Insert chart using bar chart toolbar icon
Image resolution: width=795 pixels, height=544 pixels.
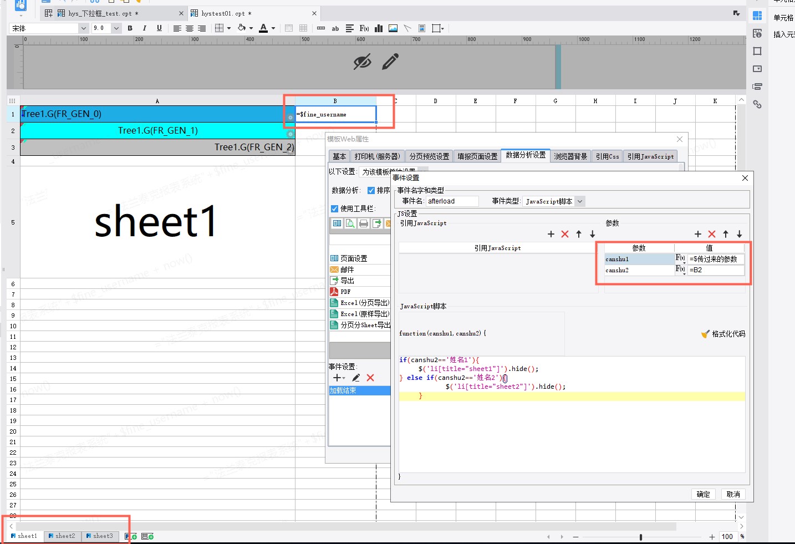pyautogui.click(x=379, y=28)
